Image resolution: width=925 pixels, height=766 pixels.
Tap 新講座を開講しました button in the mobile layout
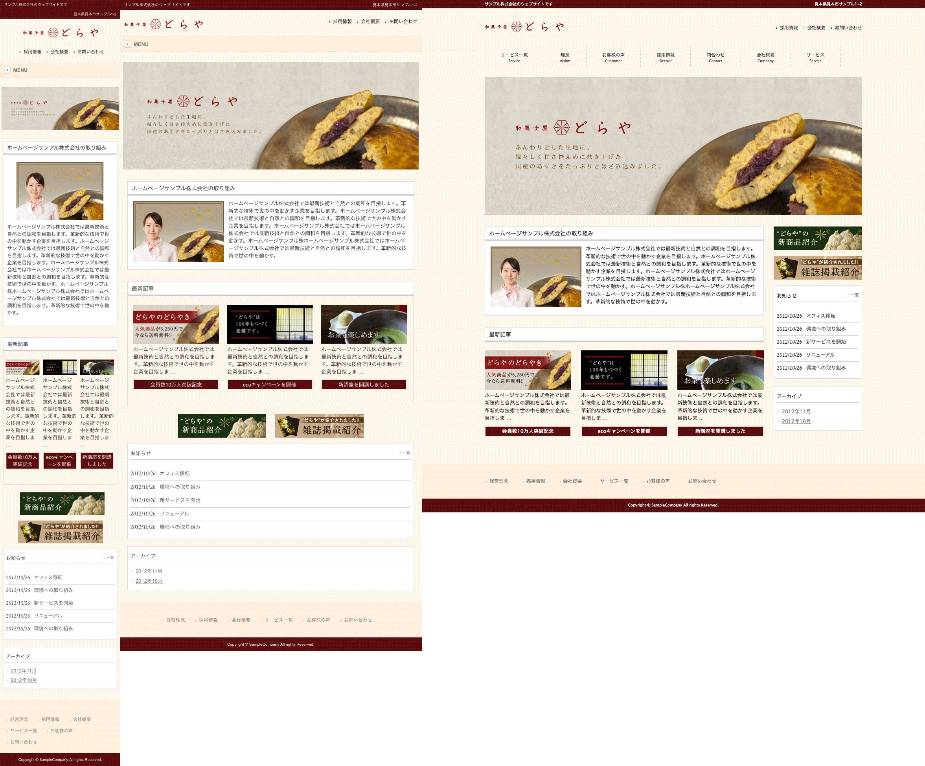tap(97, 460)
